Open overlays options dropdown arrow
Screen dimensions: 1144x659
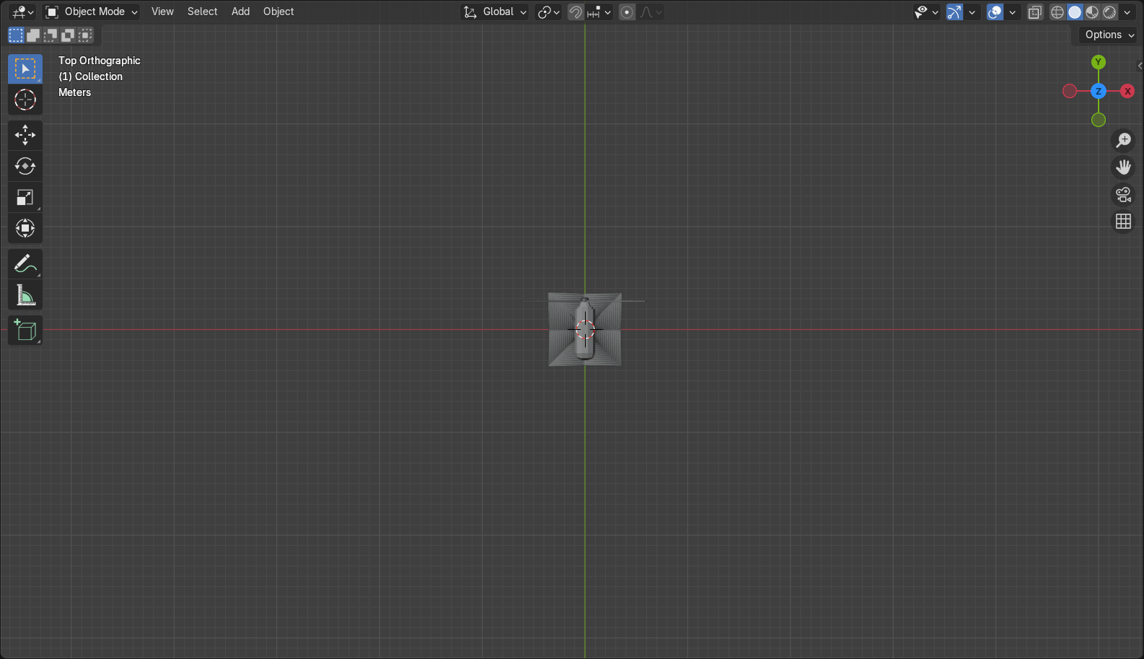[1012, 12]
